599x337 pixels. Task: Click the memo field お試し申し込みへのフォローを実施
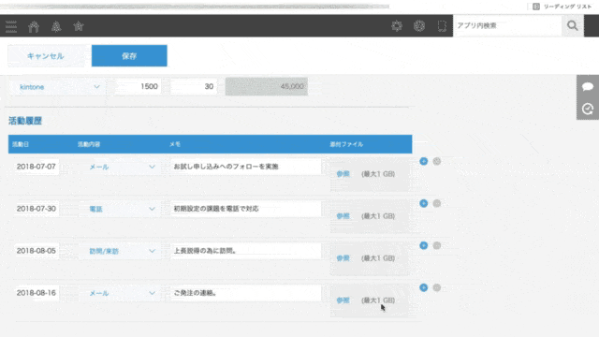tap(245, 167)
